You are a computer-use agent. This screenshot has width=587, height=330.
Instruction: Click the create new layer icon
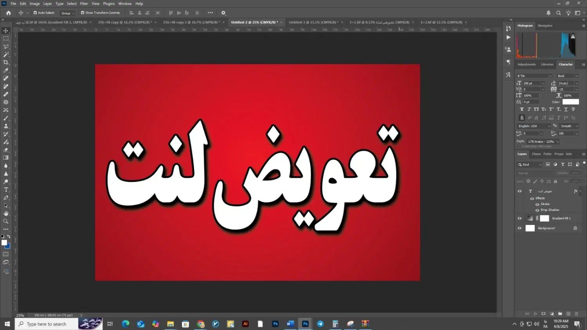coord(568,314)
